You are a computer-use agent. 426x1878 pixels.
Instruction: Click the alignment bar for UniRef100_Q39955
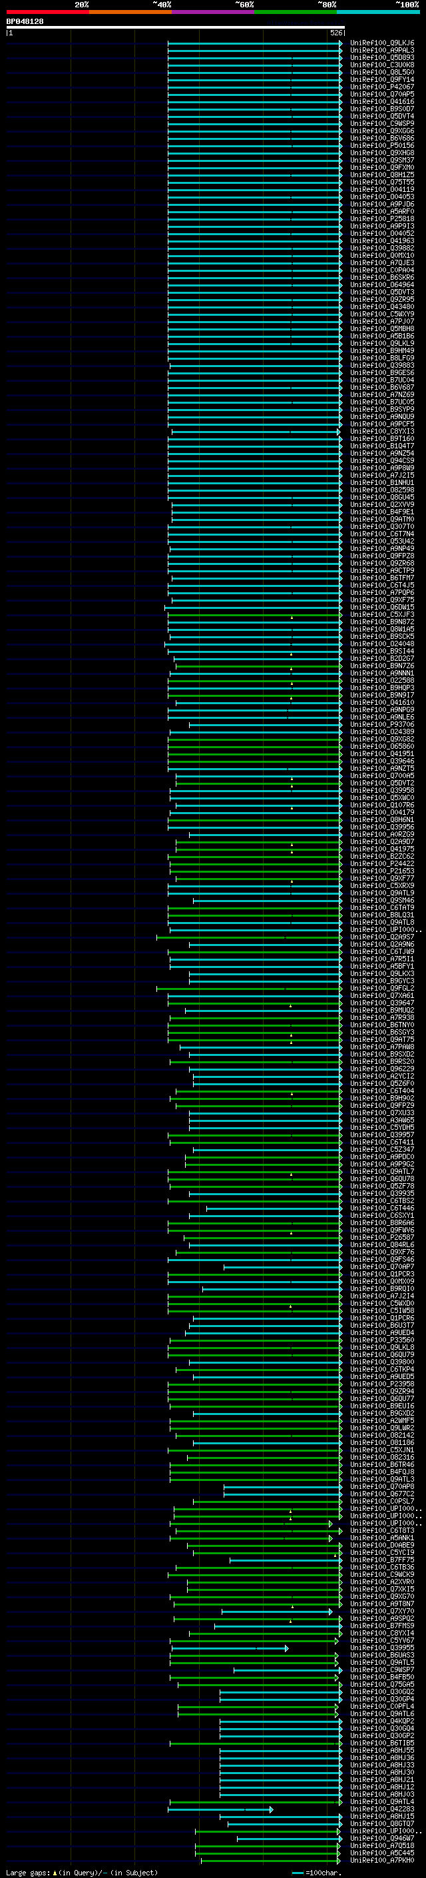[230, 1648]
